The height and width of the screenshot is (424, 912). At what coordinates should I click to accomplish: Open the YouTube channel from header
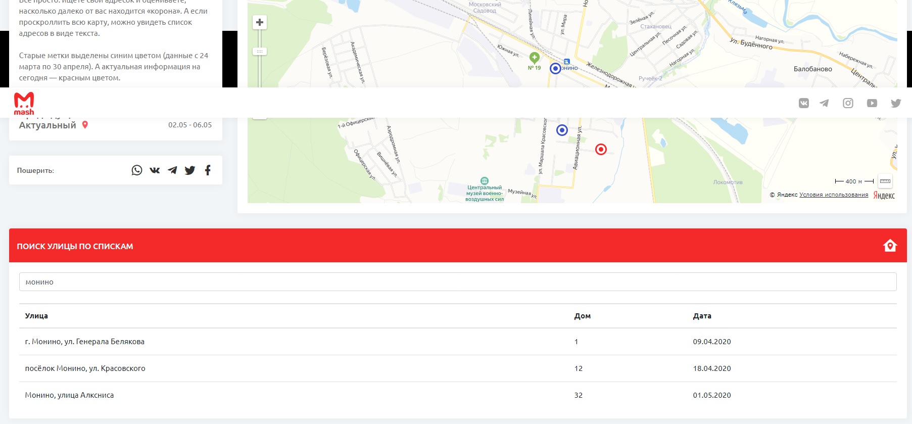(872, 103)
